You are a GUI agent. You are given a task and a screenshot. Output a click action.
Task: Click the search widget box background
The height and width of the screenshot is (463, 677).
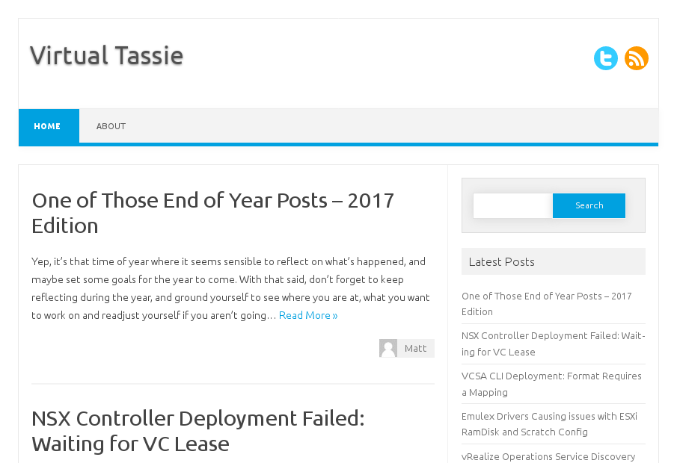click(x=554, y=226)
